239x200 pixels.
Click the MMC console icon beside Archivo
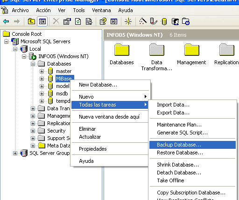tap(5, 10)
